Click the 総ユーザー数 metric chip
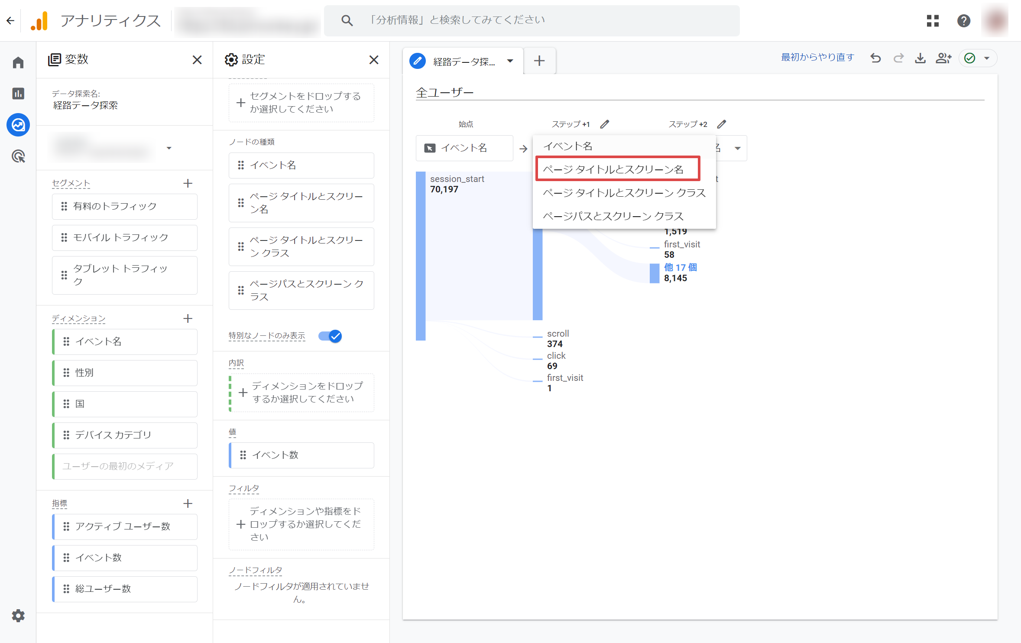1021x643 pixels. 125,589
